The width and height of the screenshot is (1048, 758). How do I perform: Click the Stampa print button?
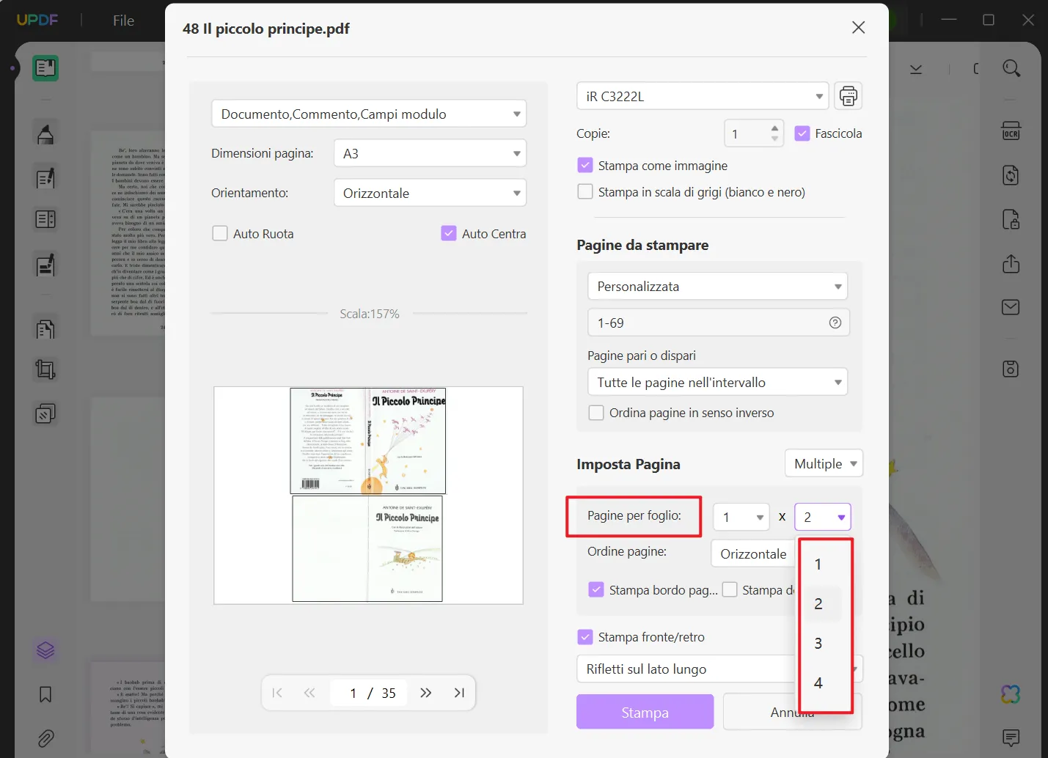[x=645, y=712]
